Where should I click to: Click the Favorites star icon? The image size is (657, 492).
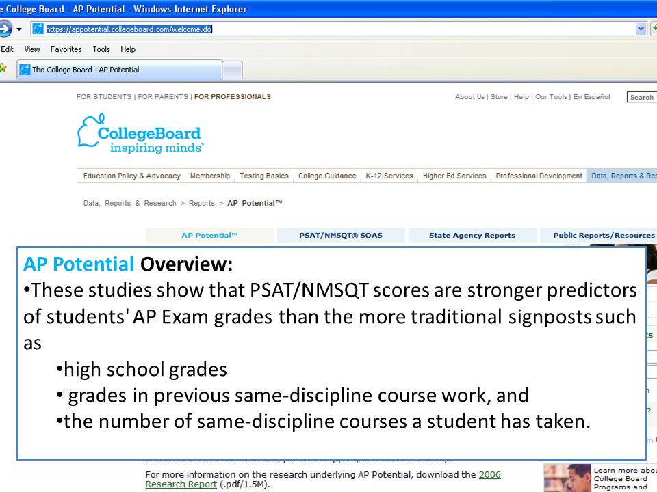pos(3,68)
